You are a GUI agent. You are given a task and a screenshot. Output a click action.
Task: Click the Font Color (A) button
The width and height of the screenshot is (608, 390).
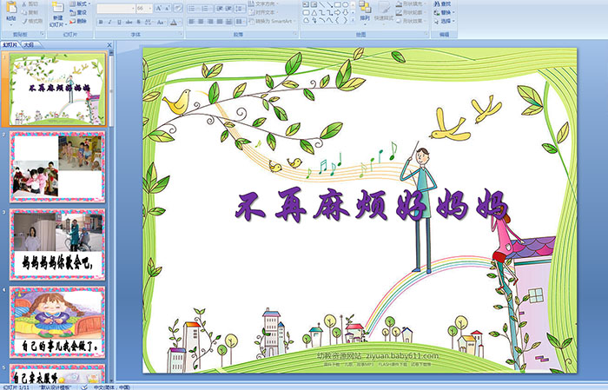click(x=174, y=22)
